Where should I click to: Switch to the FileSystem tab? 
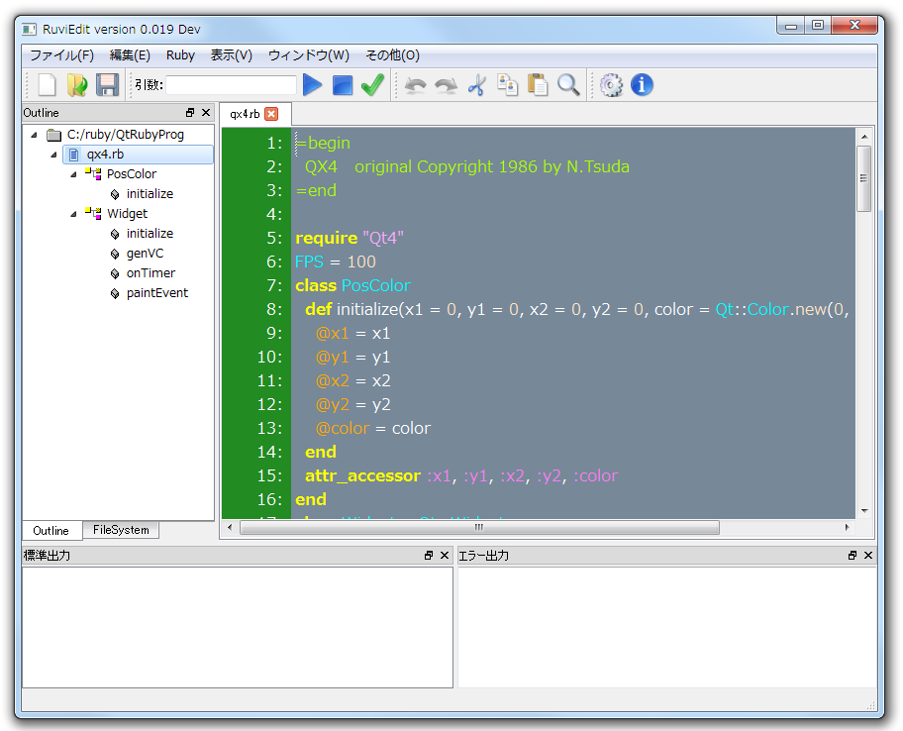point(121,530)
